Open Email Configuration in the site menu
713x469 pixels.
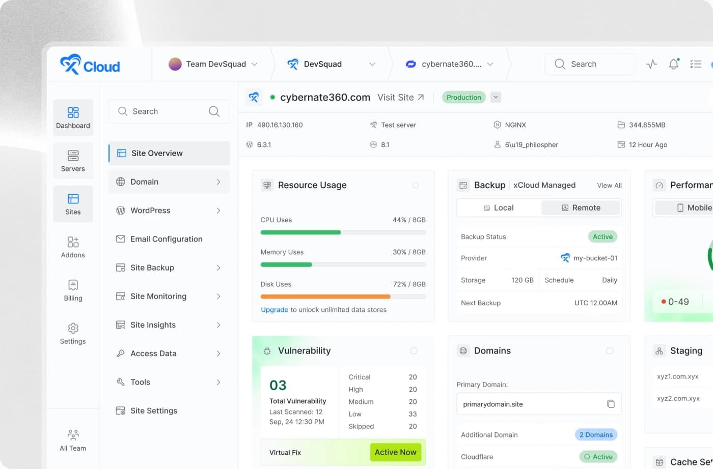[x=169, y=239]
